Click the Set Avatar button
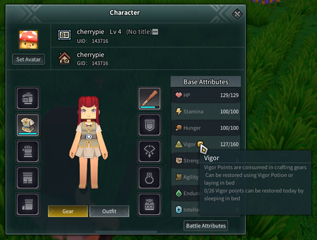This screenshot has width=317, height=240. coord(29,59)
